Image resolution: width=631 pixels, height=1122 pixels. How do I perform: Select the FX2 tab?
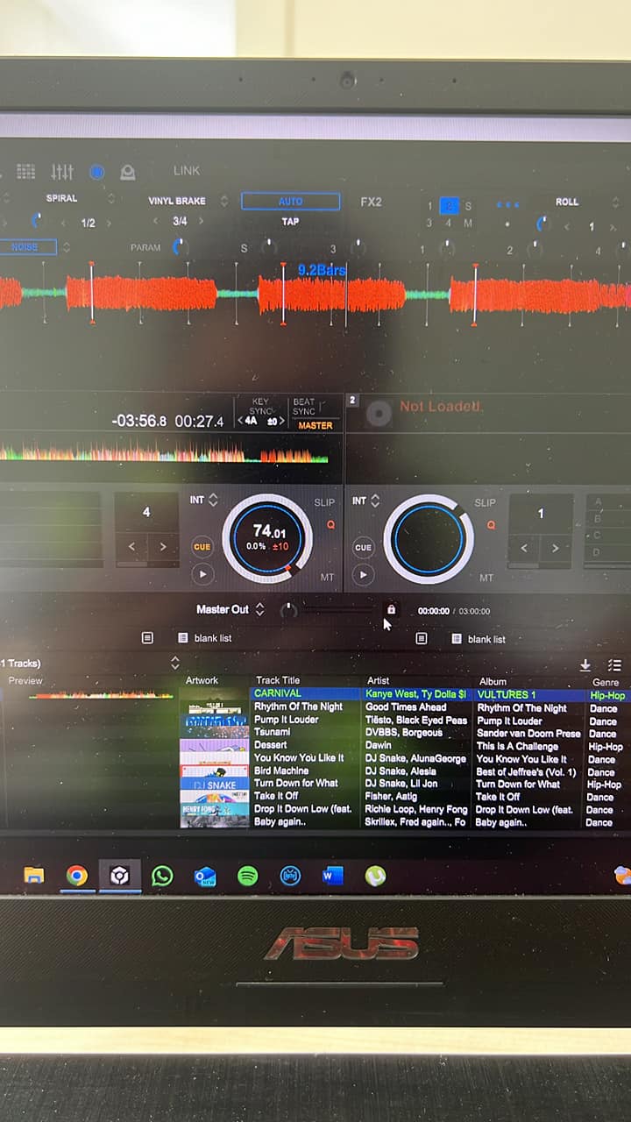click(x=371, y=202)
